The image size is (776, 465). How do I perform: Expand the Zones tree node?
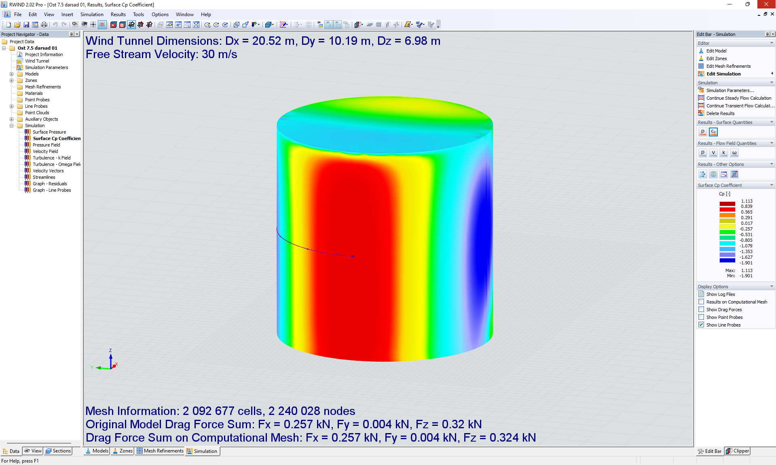pyautogui.click(x=11, y=80)
